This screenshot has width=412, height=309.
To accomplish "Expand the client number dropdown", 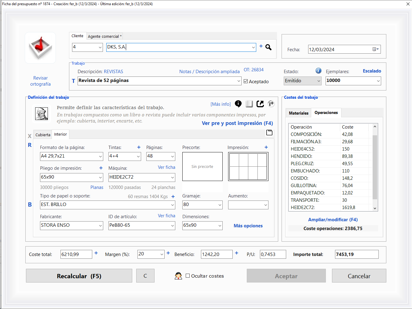I will (x=100, y=47).
